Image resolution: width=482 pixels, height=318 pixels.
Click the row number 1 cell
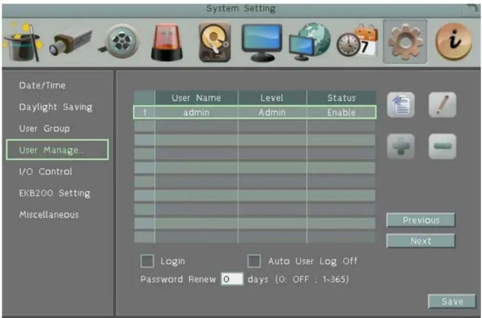coord(145,113)
